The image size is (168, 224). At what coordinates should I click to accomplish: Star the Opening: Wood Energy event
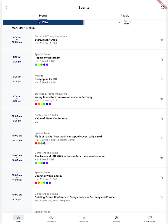click(162, 178)
